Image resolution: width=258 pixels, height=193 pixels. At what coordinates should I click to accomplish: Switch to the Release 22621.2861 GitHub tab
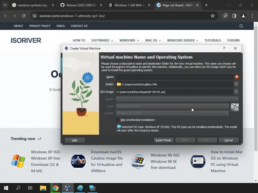tap(81, 5)
